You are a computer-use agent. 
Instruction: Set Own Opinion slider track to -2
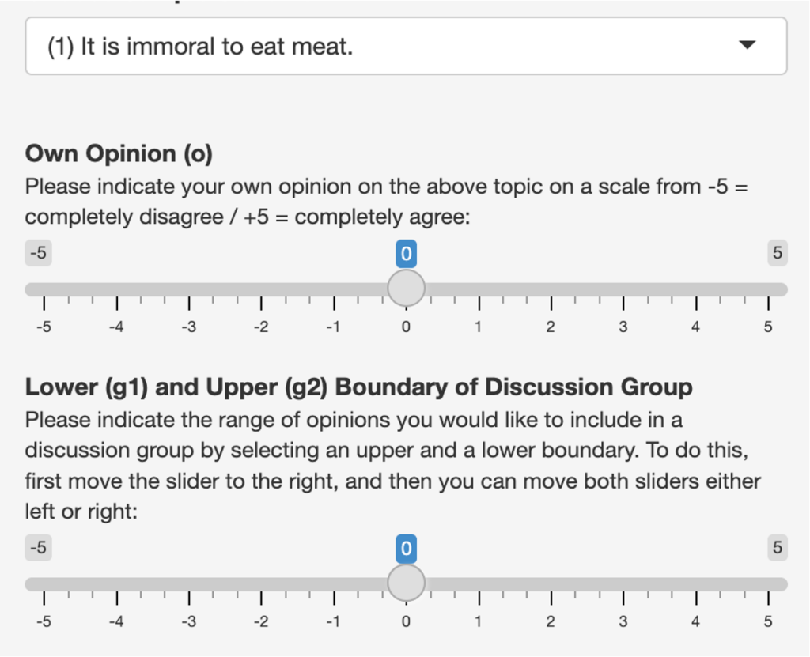(261, 289)
